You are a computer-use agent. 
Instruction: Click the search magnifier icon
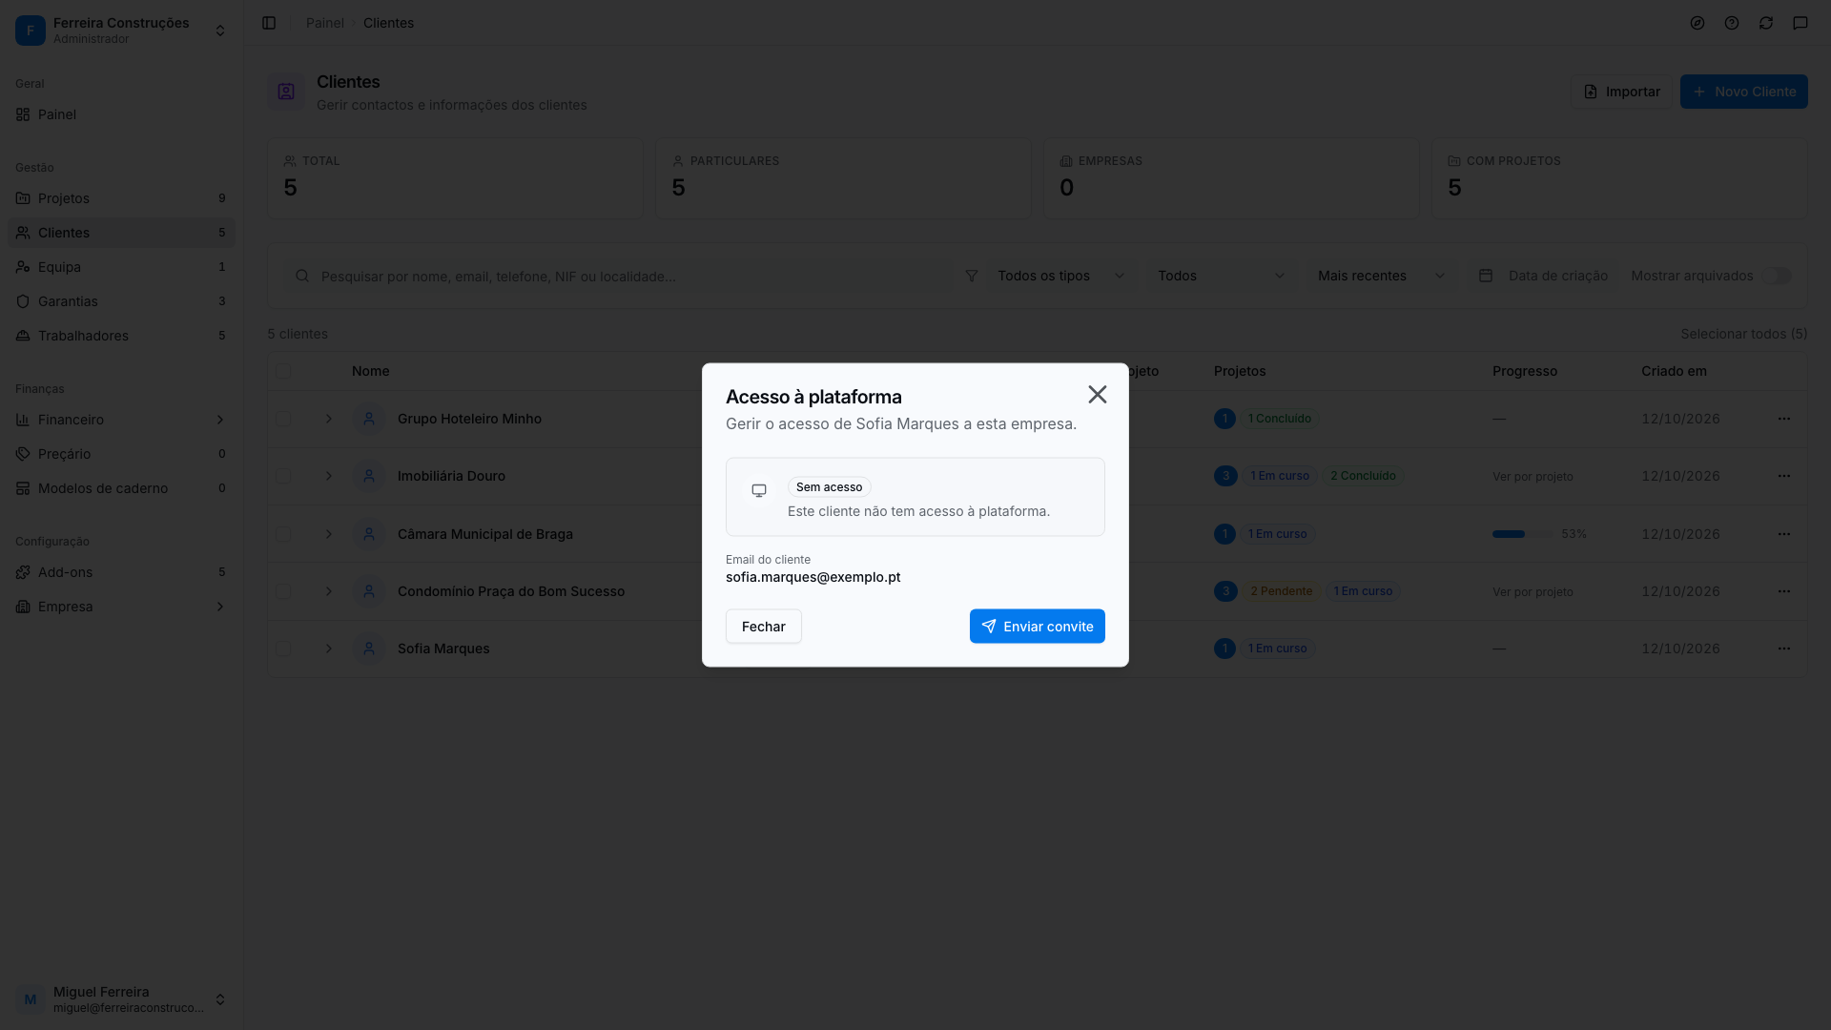302,276
